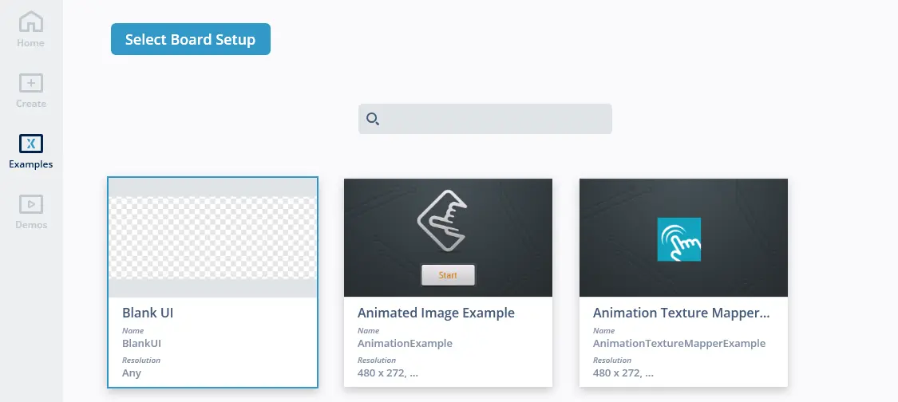The height and width of the screenshot is (402, 898).
Task: Open the Home sidebar icon
Action: (31, 22)
